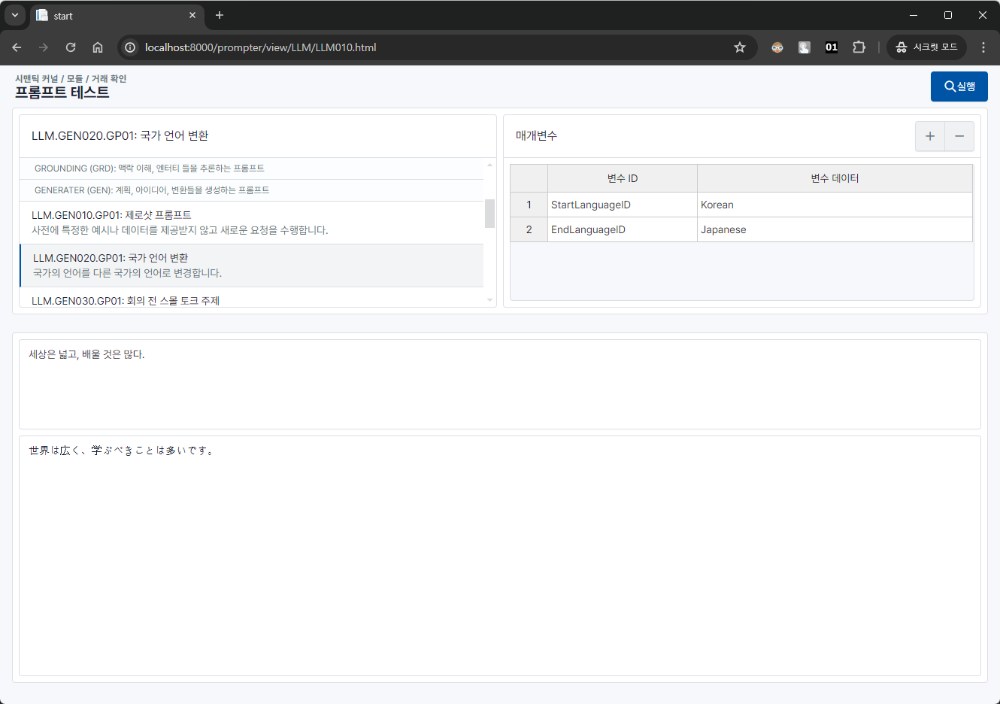The height and width of the screenshot is (704, 1000).
Task: Open the tab search dropdown
Action: (15, 15)
